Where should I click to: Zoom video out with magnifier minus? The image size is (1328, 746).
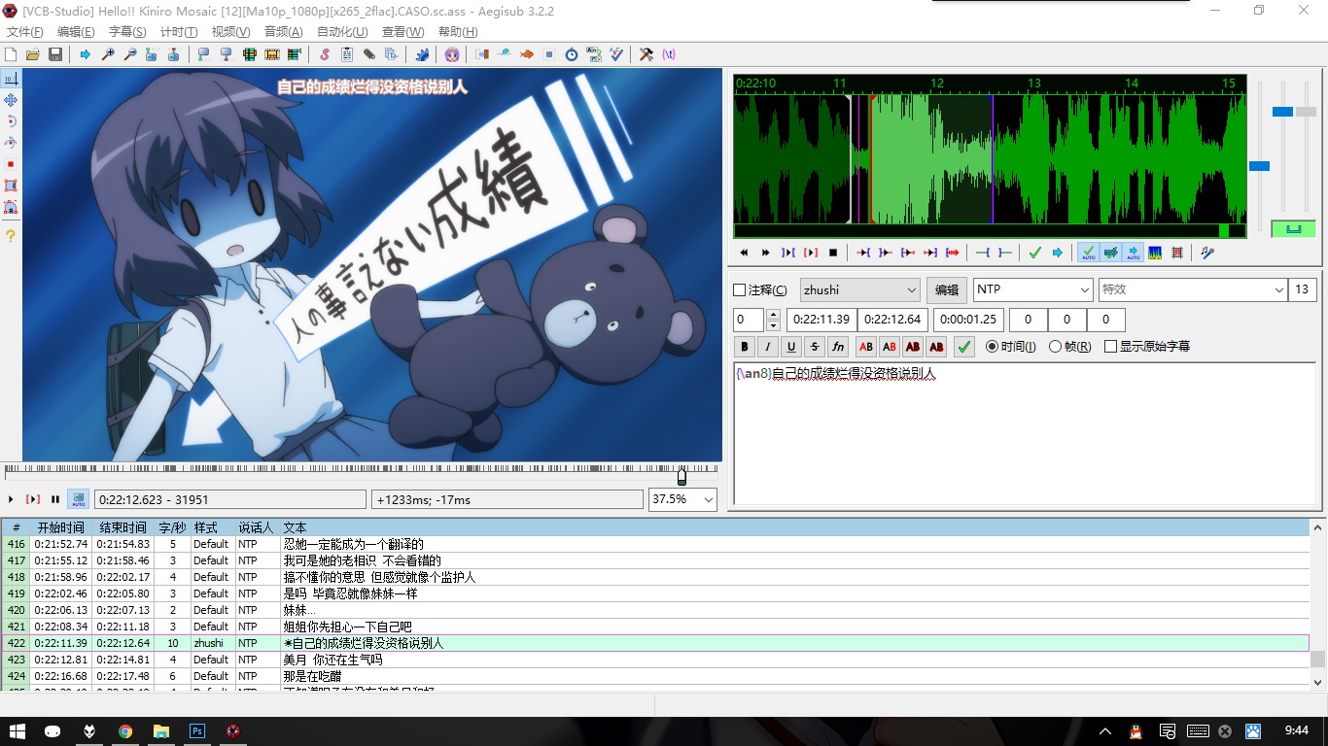pyautogui.click(x=130, y=54)
